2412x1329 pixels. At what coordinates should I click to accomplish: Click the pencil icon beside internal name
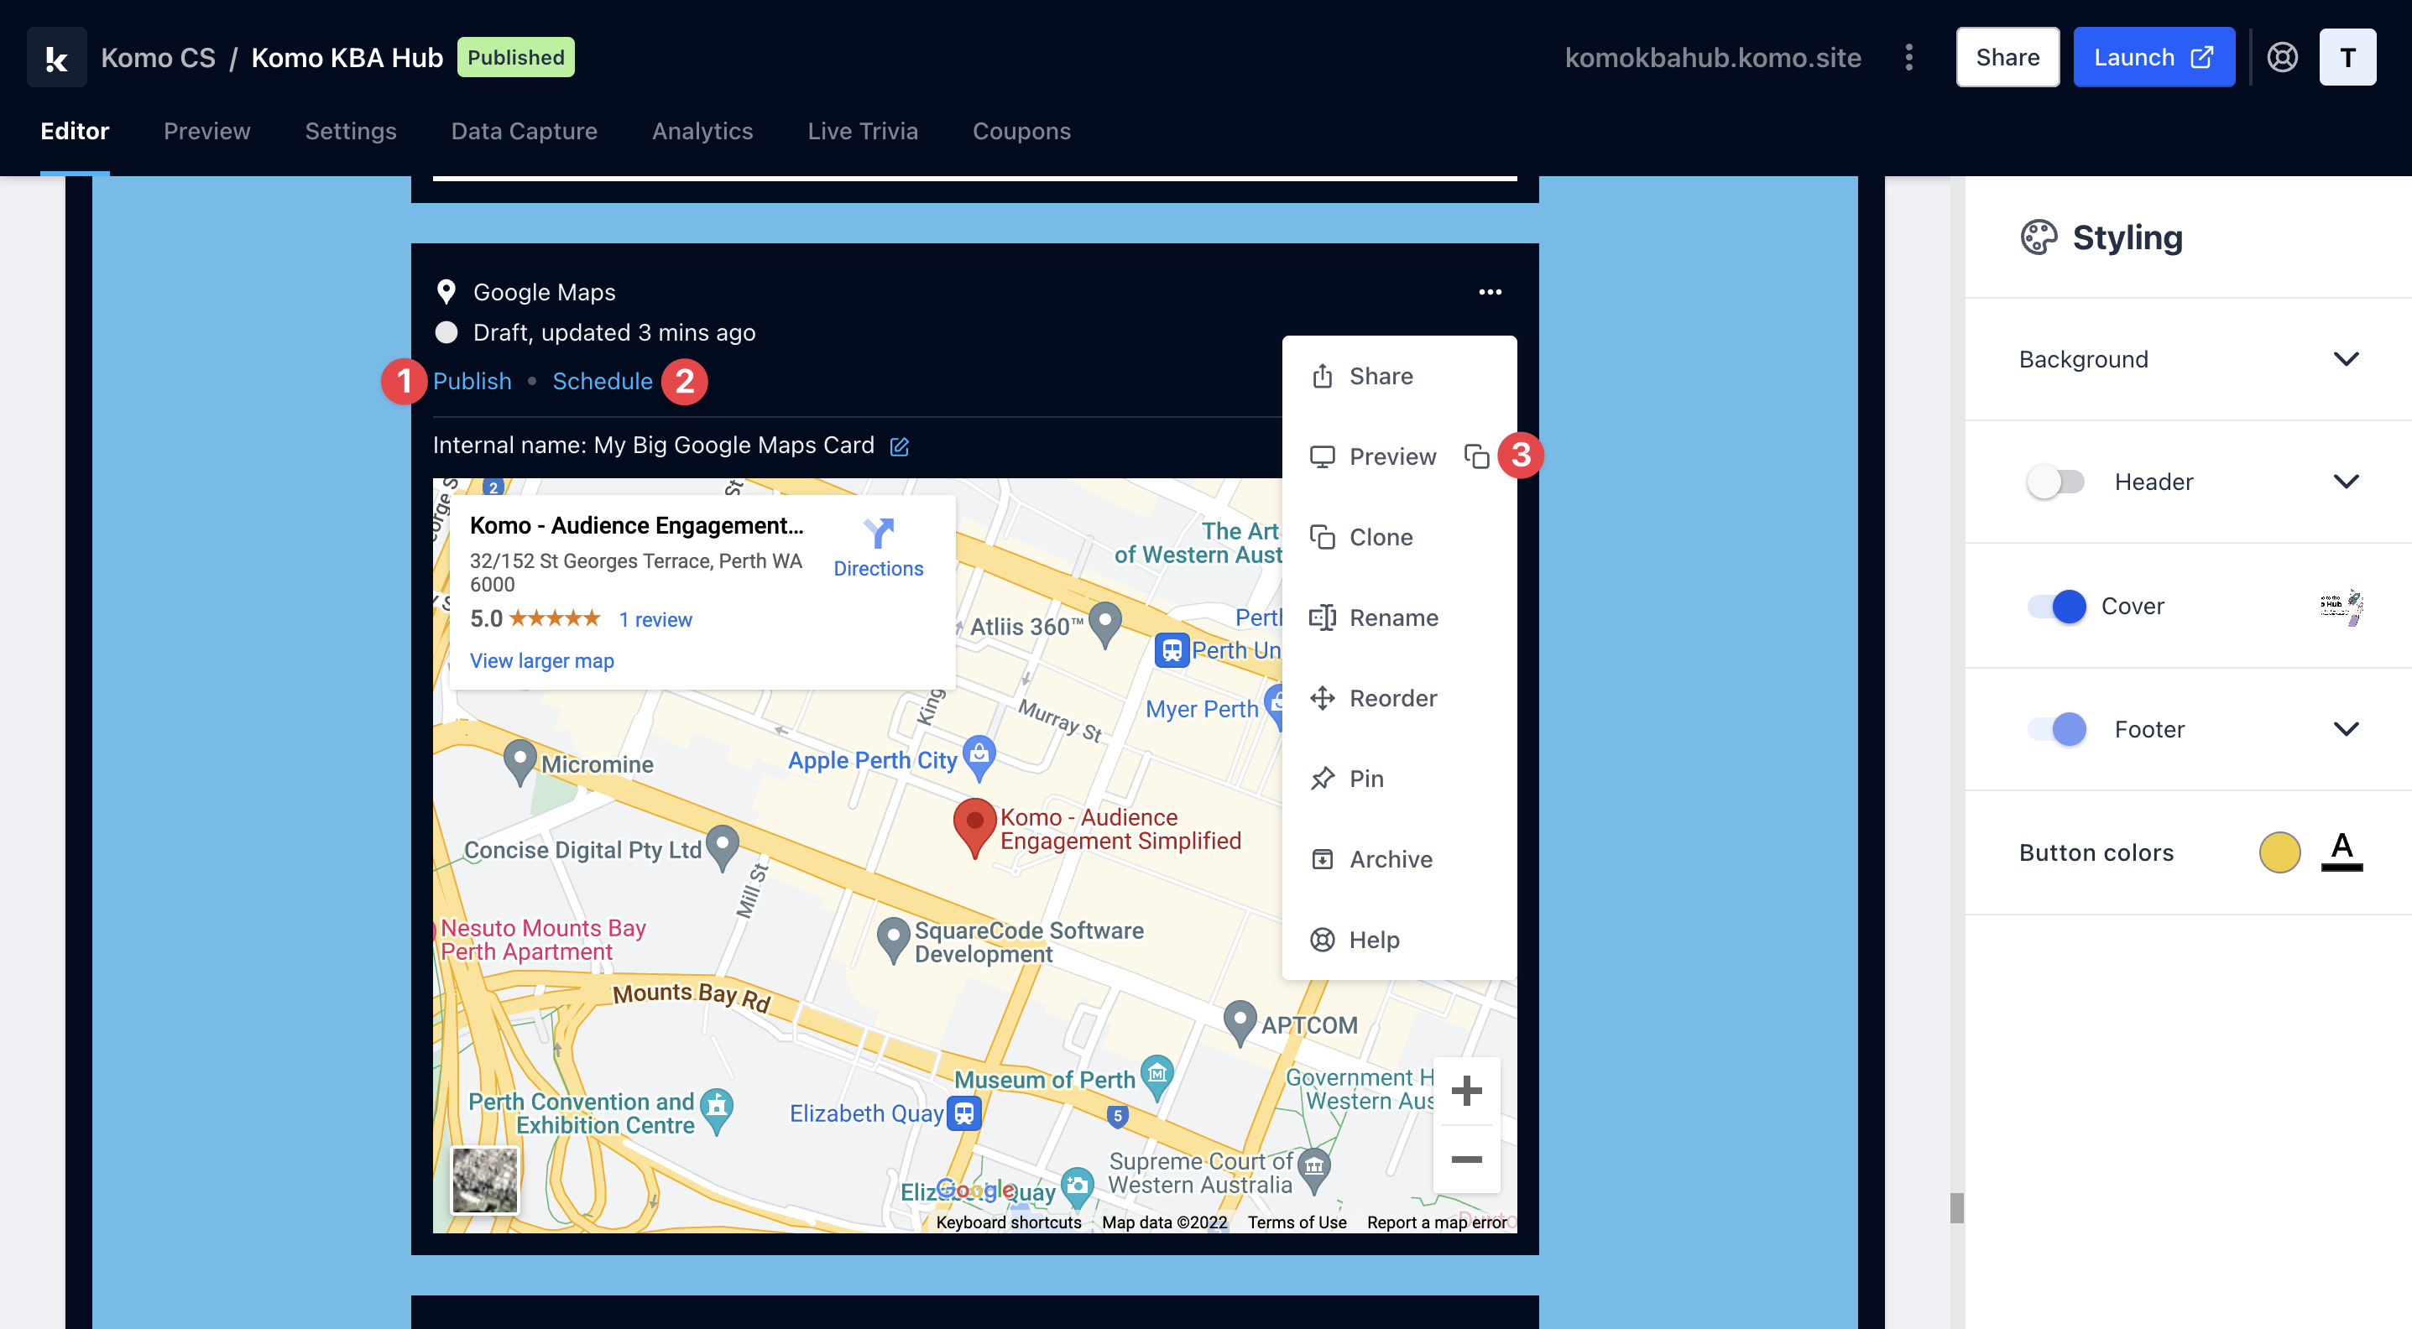(x=899, y=446)
